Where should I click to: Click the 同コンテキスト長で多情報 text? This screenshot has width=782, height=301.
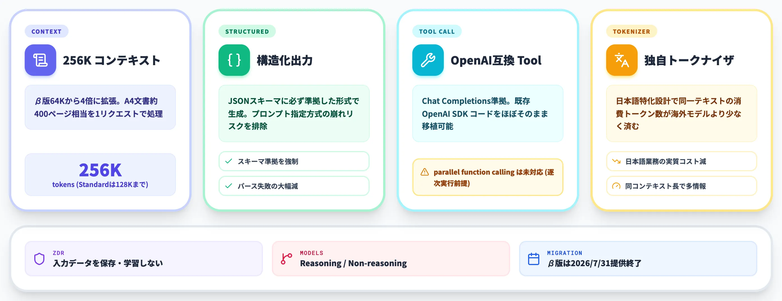point(665,186)
